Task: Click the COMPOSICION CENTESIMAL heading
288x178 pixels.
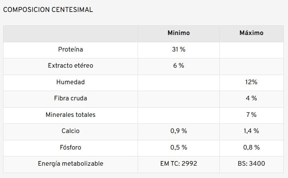Action: pyautogui.click(x=48, y=10)
